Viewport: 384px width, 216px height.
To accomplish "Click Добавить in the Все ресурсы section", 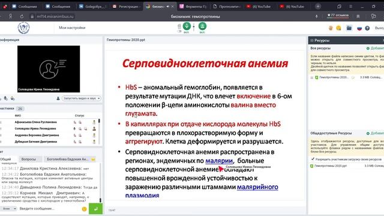I will tap(376, 48).
